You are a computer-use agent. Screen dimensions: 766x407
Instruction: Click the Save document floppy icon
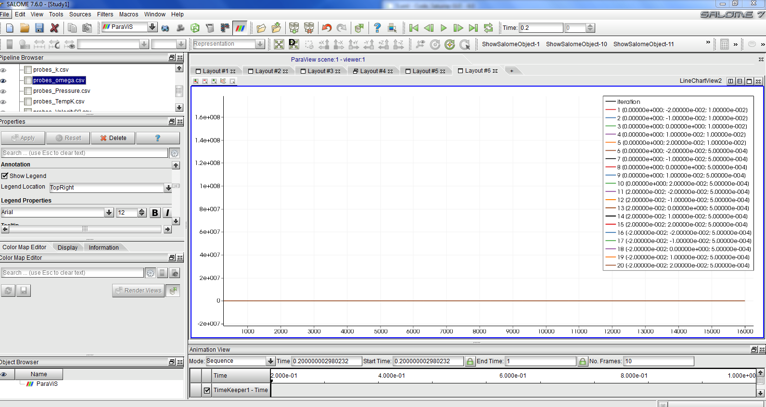click(39, 28)
